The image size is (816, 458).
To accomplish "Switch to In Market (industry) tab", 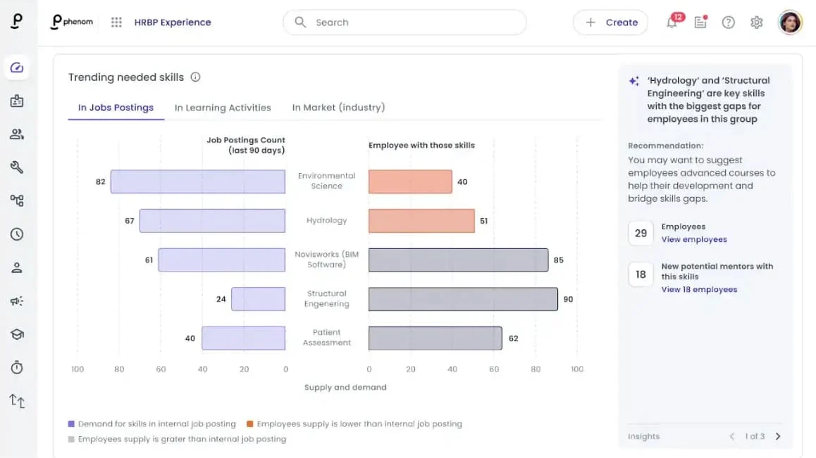I will point(338,108).
